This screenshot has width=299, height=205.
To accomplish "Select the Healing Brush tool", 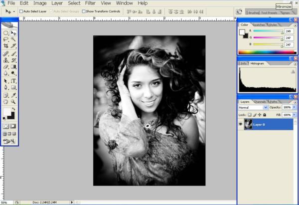I will click(5, 54).
